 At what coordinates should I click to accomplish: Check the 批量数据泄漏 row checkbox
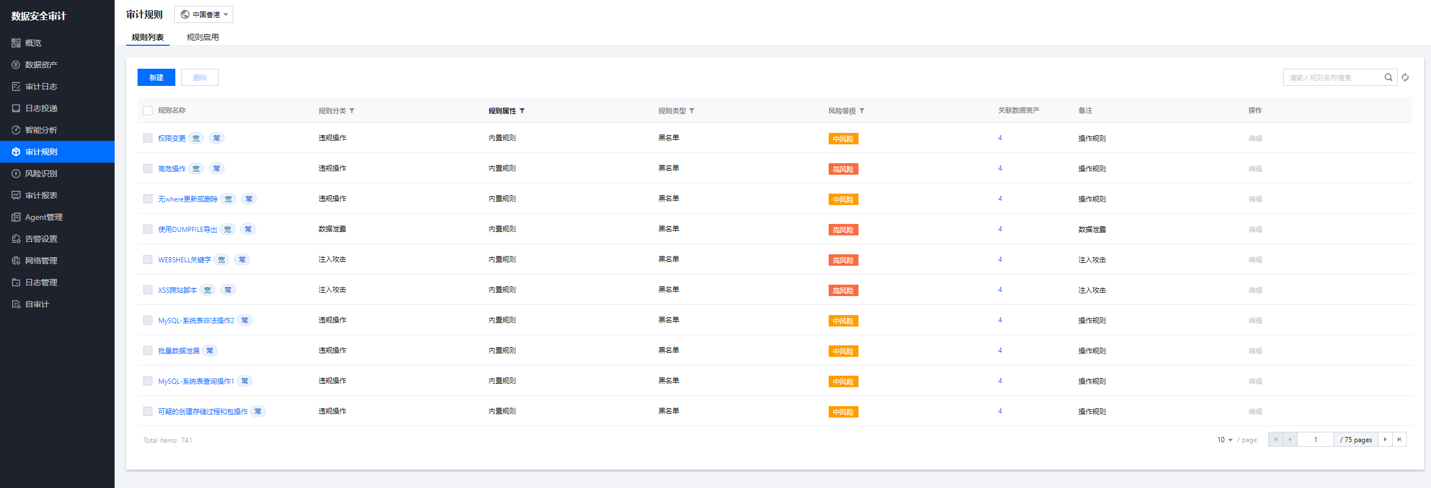click(x=148, y=351)
